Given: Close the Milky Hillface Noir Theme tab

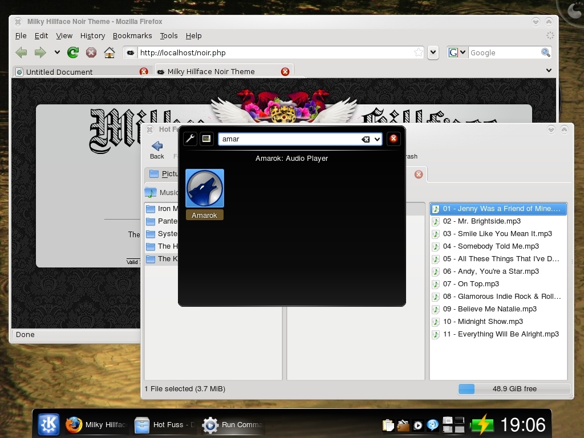Looking at the screenshot, I should pos(285,71).
